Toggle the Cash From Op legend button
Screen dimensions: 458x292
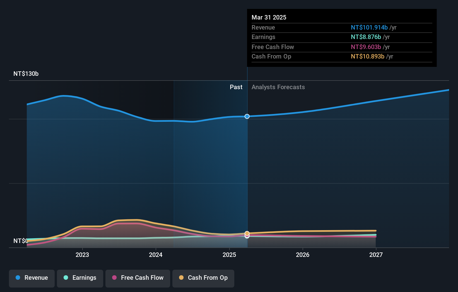click(203, 278)
